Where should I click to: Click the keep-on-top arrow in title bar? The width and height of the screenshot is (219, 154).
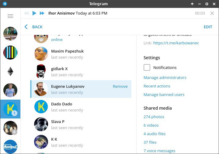click(192, 4)
